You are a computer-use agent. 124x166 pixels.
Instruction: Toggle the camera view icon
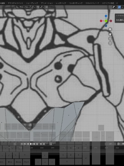(110, 39)
